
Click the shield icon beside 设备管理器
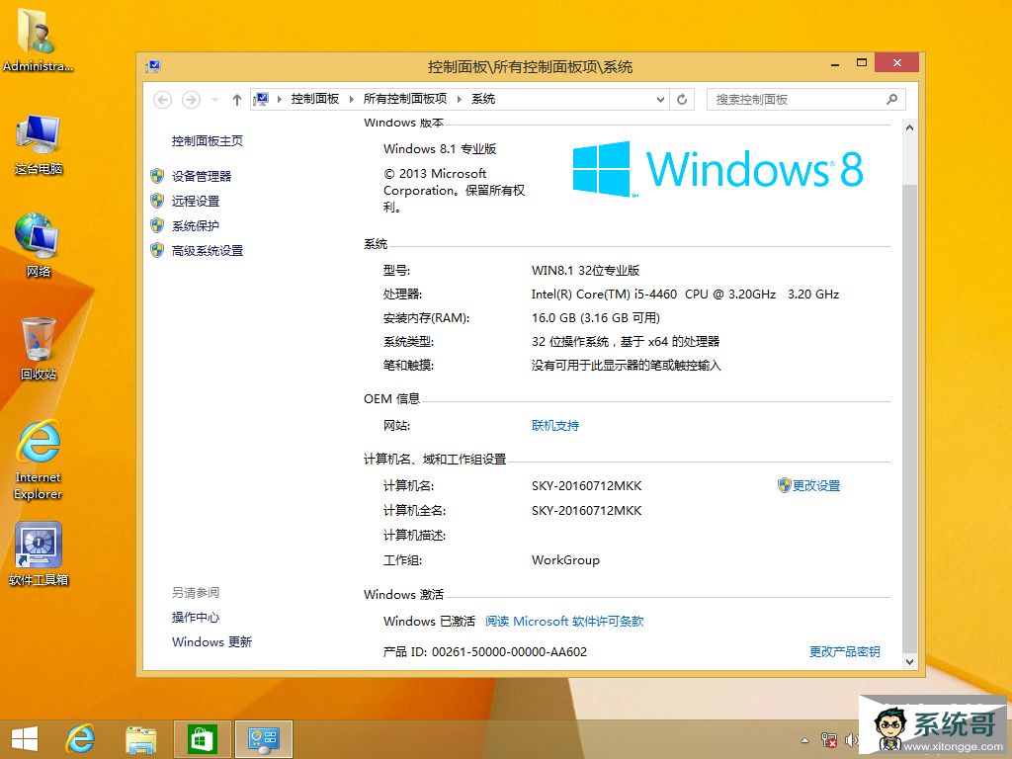pyautogui.click(x=157, y=176)
